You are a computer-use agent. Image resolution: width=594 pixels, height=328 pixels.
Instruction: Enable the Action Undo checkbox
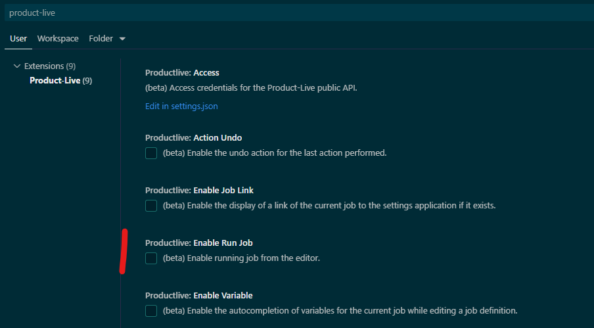coord(151,153)
